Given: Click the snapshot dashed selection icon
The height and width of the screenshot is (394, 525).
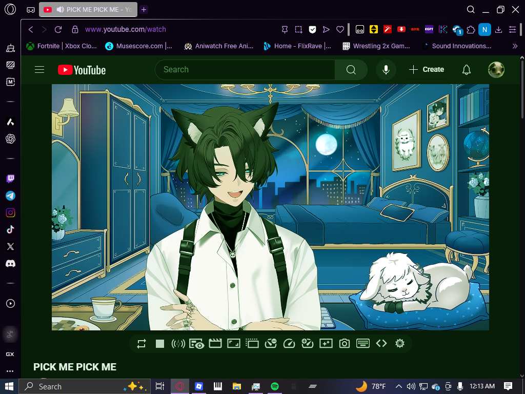Looking at the screenshot, I should click(299, 29).
